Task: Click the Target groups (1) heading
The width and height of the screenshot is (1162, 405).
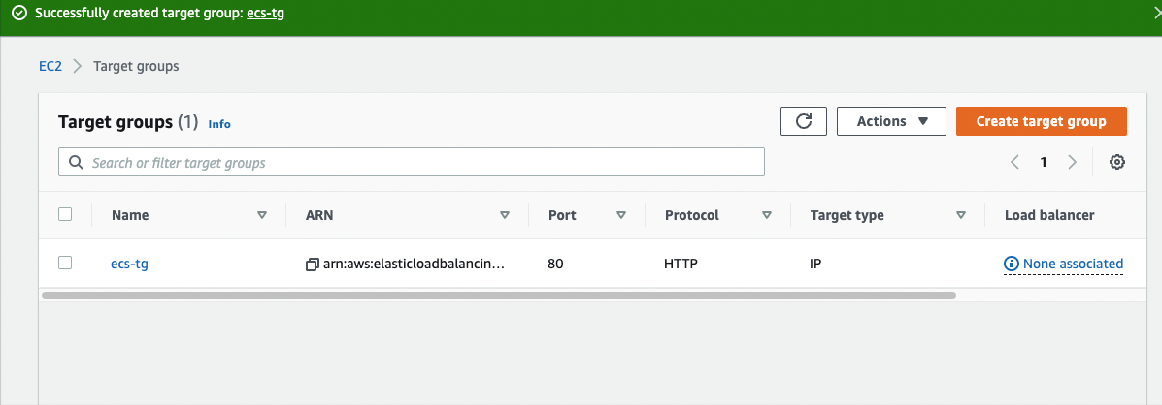Action: pos(128,122)
